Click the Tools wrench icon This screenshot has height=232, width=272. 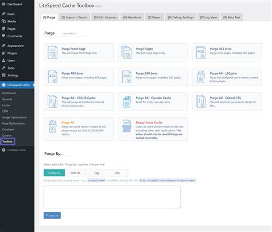coord(3,68)
